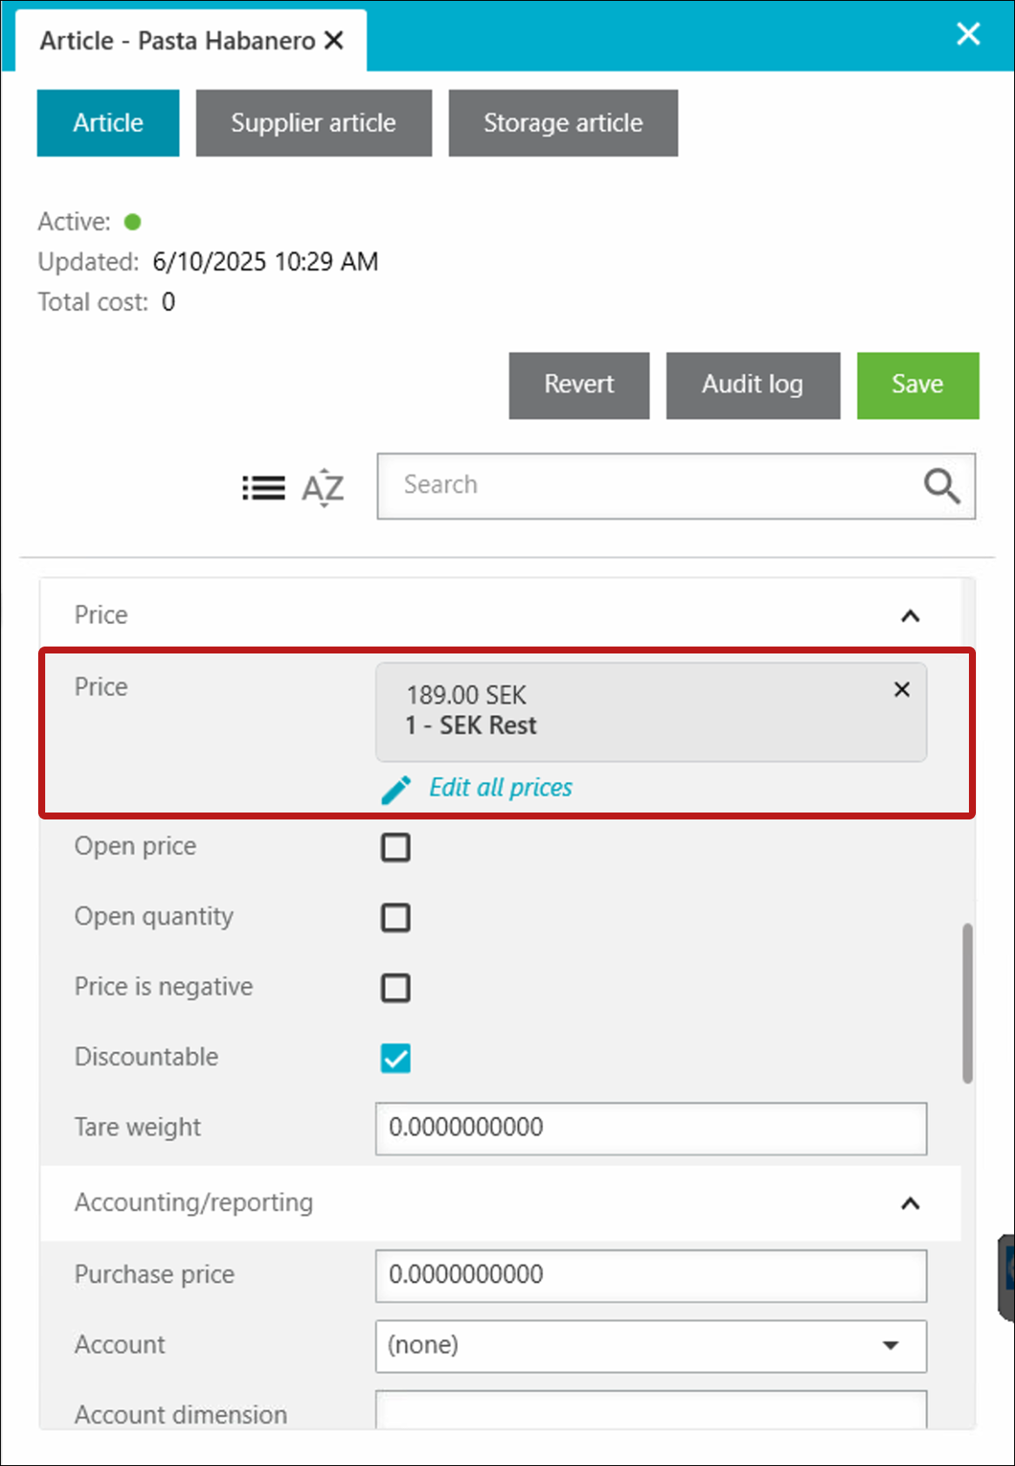Close the Pasta Habanero article tab
The width and height of the screenshot is (1015, 1466).
tap(335, 40)
